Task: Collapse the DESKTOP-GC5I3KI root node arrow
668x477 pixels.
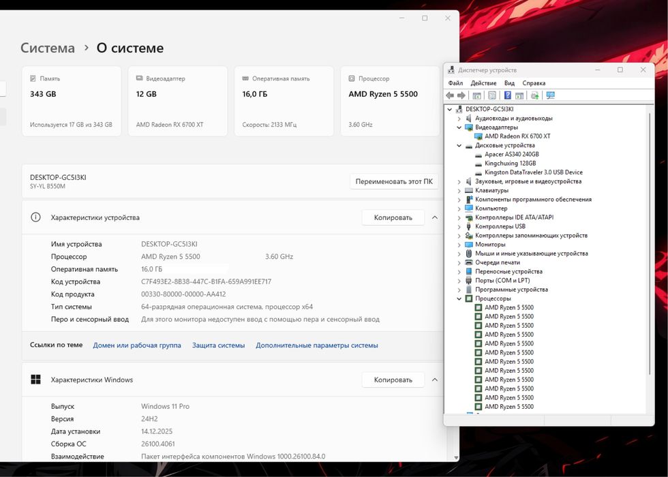Action: click(x=449, y=110)
